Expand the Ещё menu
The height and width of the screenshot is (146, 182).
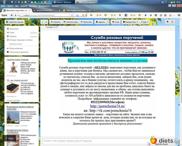click(145, 22)
